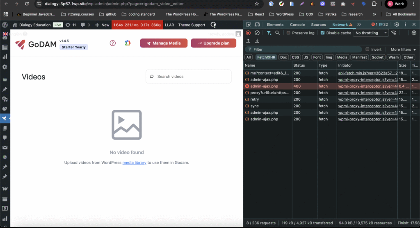Click the GoDAM help question mark icon
This screenshot has height=228, width=420.
point(113,43)
